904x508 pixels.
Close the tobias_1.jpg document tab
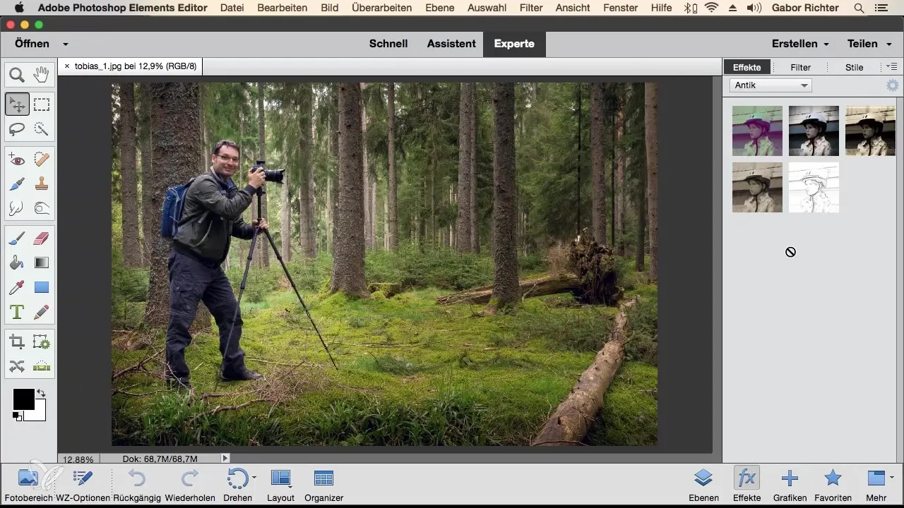(67, 66)
